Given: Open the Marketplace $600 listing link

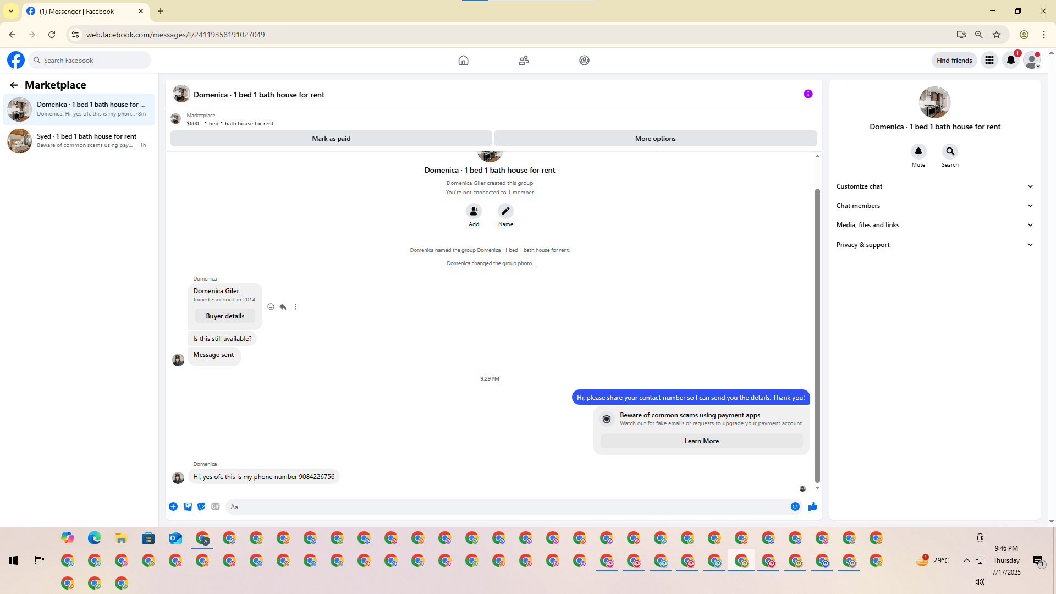Looking at the screenshot, I should pos(230,124).
